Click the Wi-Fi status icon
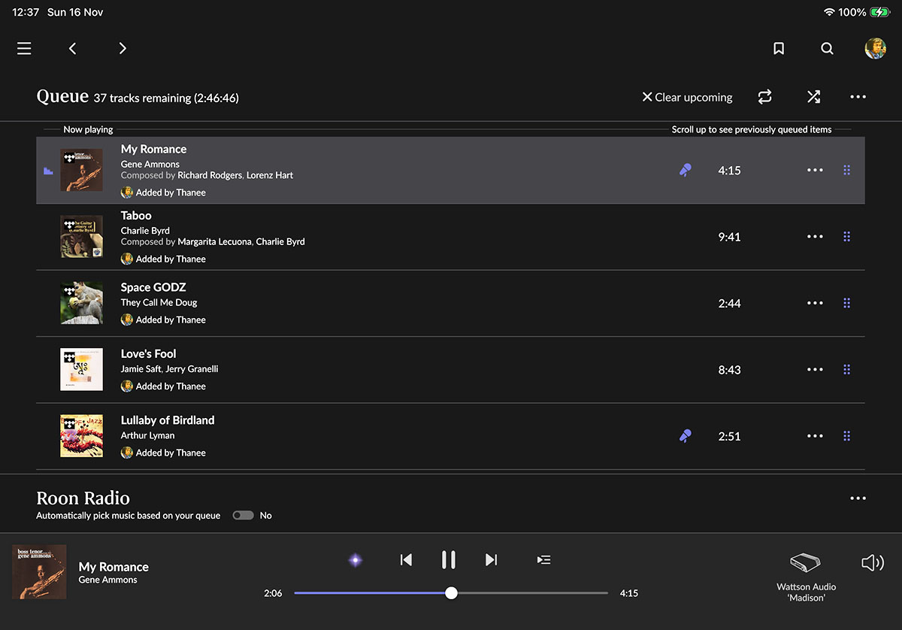The image size is (902, 630). point(830,12)
